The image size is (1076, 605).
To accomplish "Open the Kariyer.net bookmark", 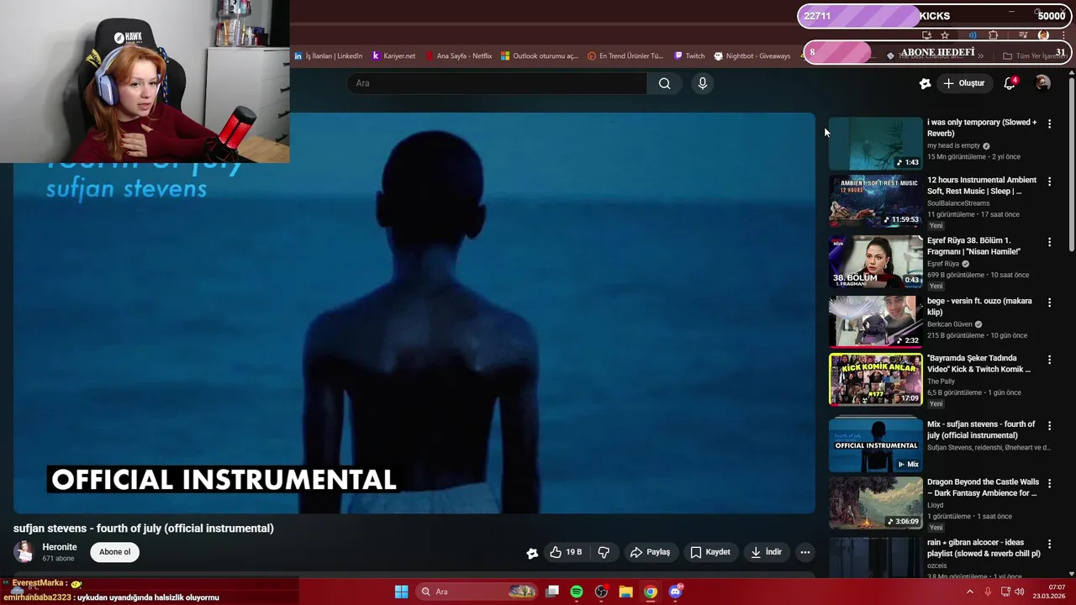I will point(393,56).
